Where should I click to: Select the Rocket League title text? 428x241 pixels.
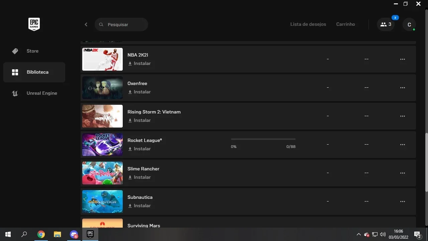point(145,141)
